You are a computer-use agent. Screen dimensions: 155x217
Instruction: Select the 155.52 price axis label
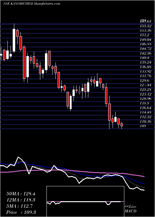coord(145,26)
